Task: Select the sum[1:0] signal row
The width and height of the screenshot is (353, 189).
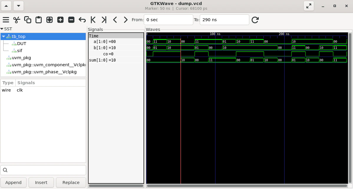Action: tap(116, 60)
